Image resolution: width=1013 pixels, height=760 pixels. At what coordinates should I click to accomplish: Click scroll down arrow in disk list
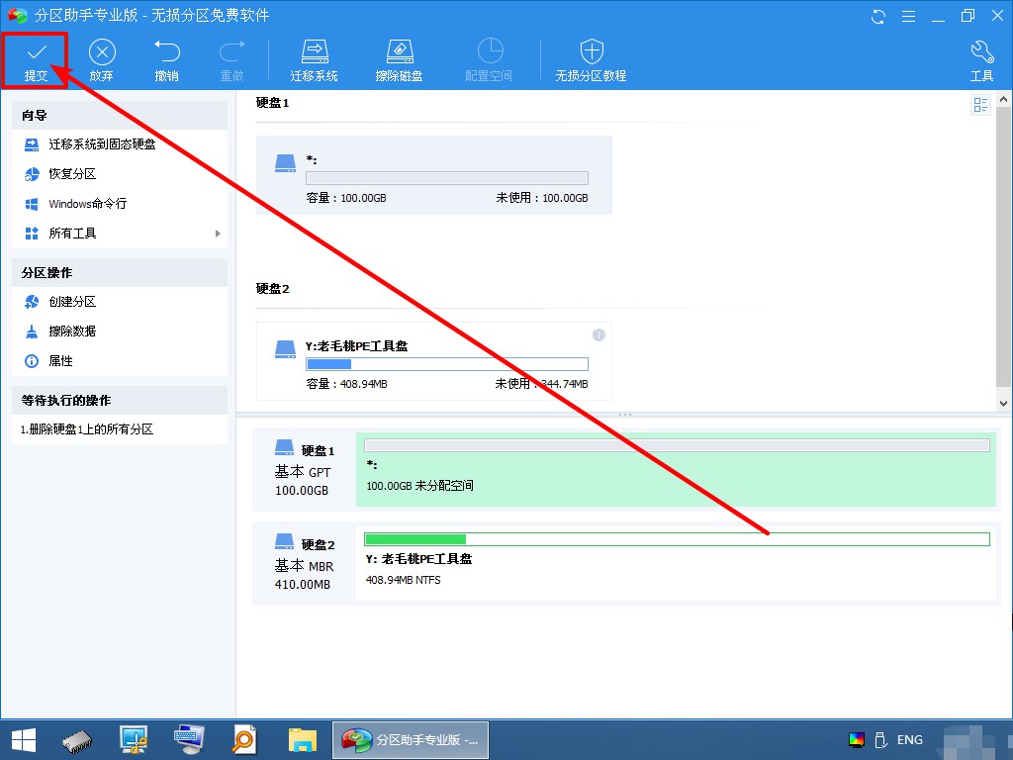click(x=1003, y=404)
